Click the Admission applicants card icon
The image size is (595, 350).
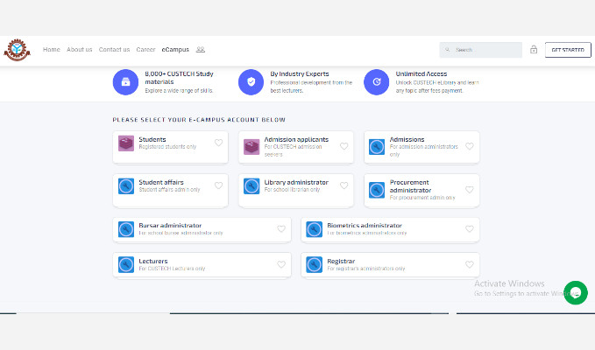(251, 146)
